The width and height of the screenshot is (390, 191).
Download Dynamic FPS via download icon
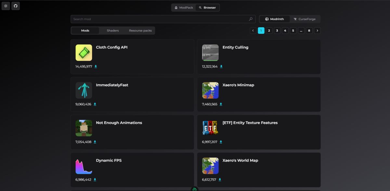(x=95, y=179)
